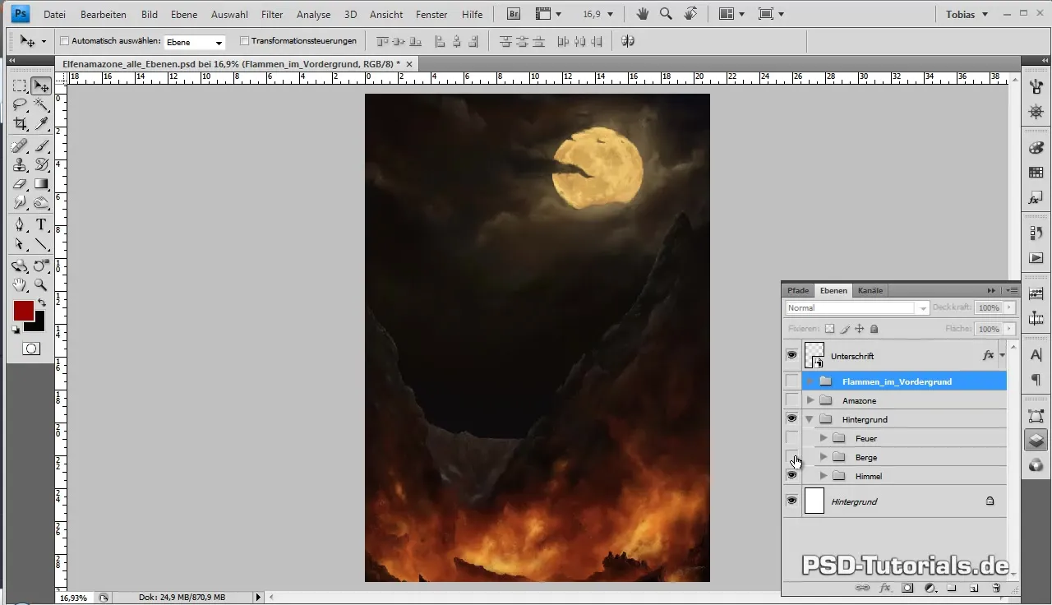1052x605 pixels.
Task: Hide the Hintergrund group
Action: pyautogui.click(x=791, y=418)
